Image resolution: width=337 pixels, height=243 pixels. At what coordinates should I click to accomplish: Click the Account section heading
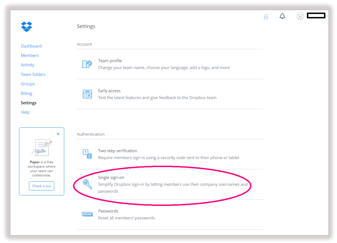pos(84,44)
